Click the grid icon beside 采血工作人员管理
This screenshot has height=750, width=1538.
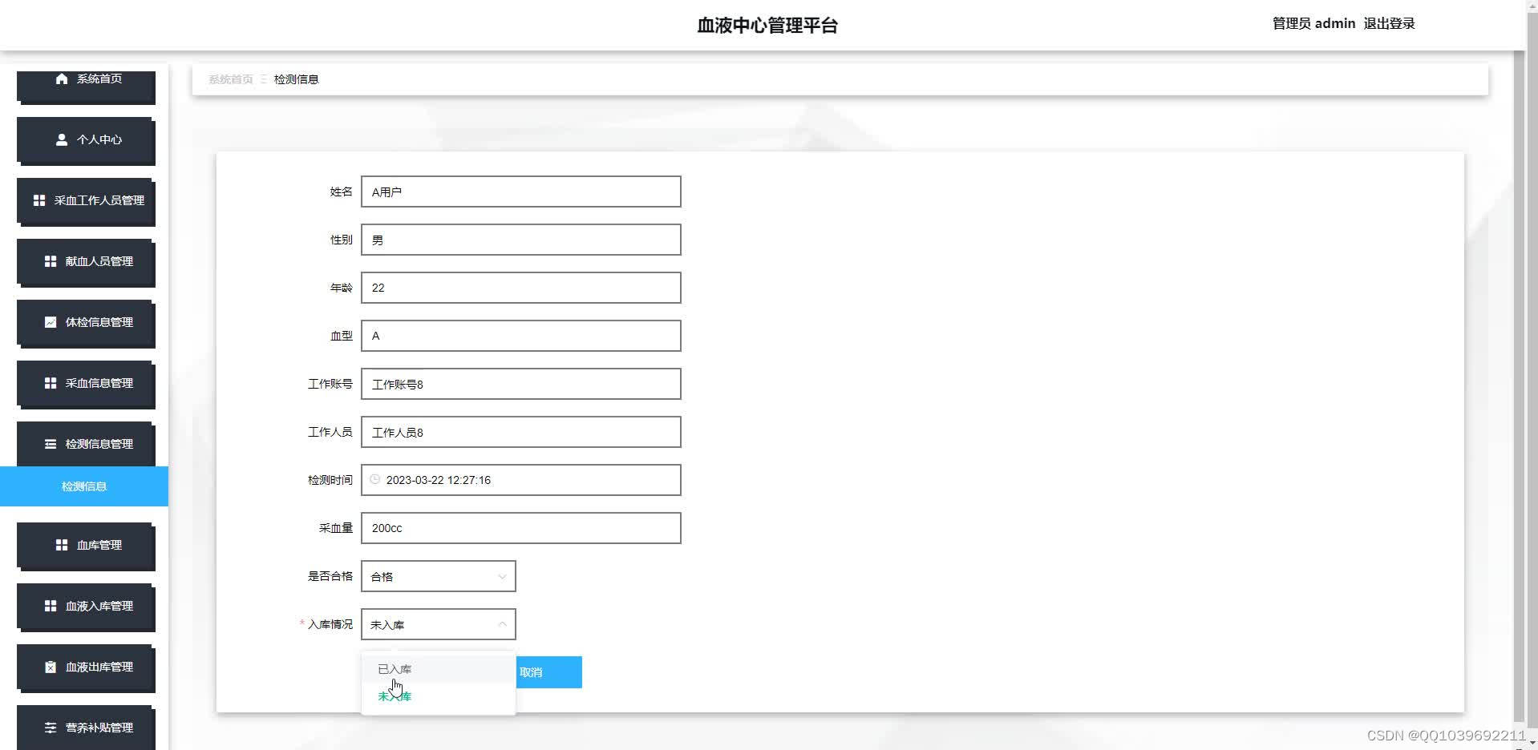tap(39, 200)
